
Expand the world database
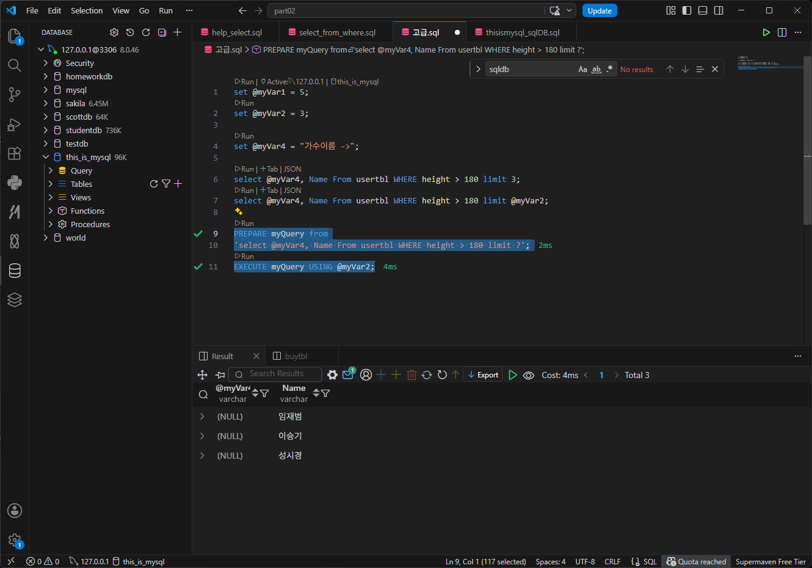(x=46, y=238)
